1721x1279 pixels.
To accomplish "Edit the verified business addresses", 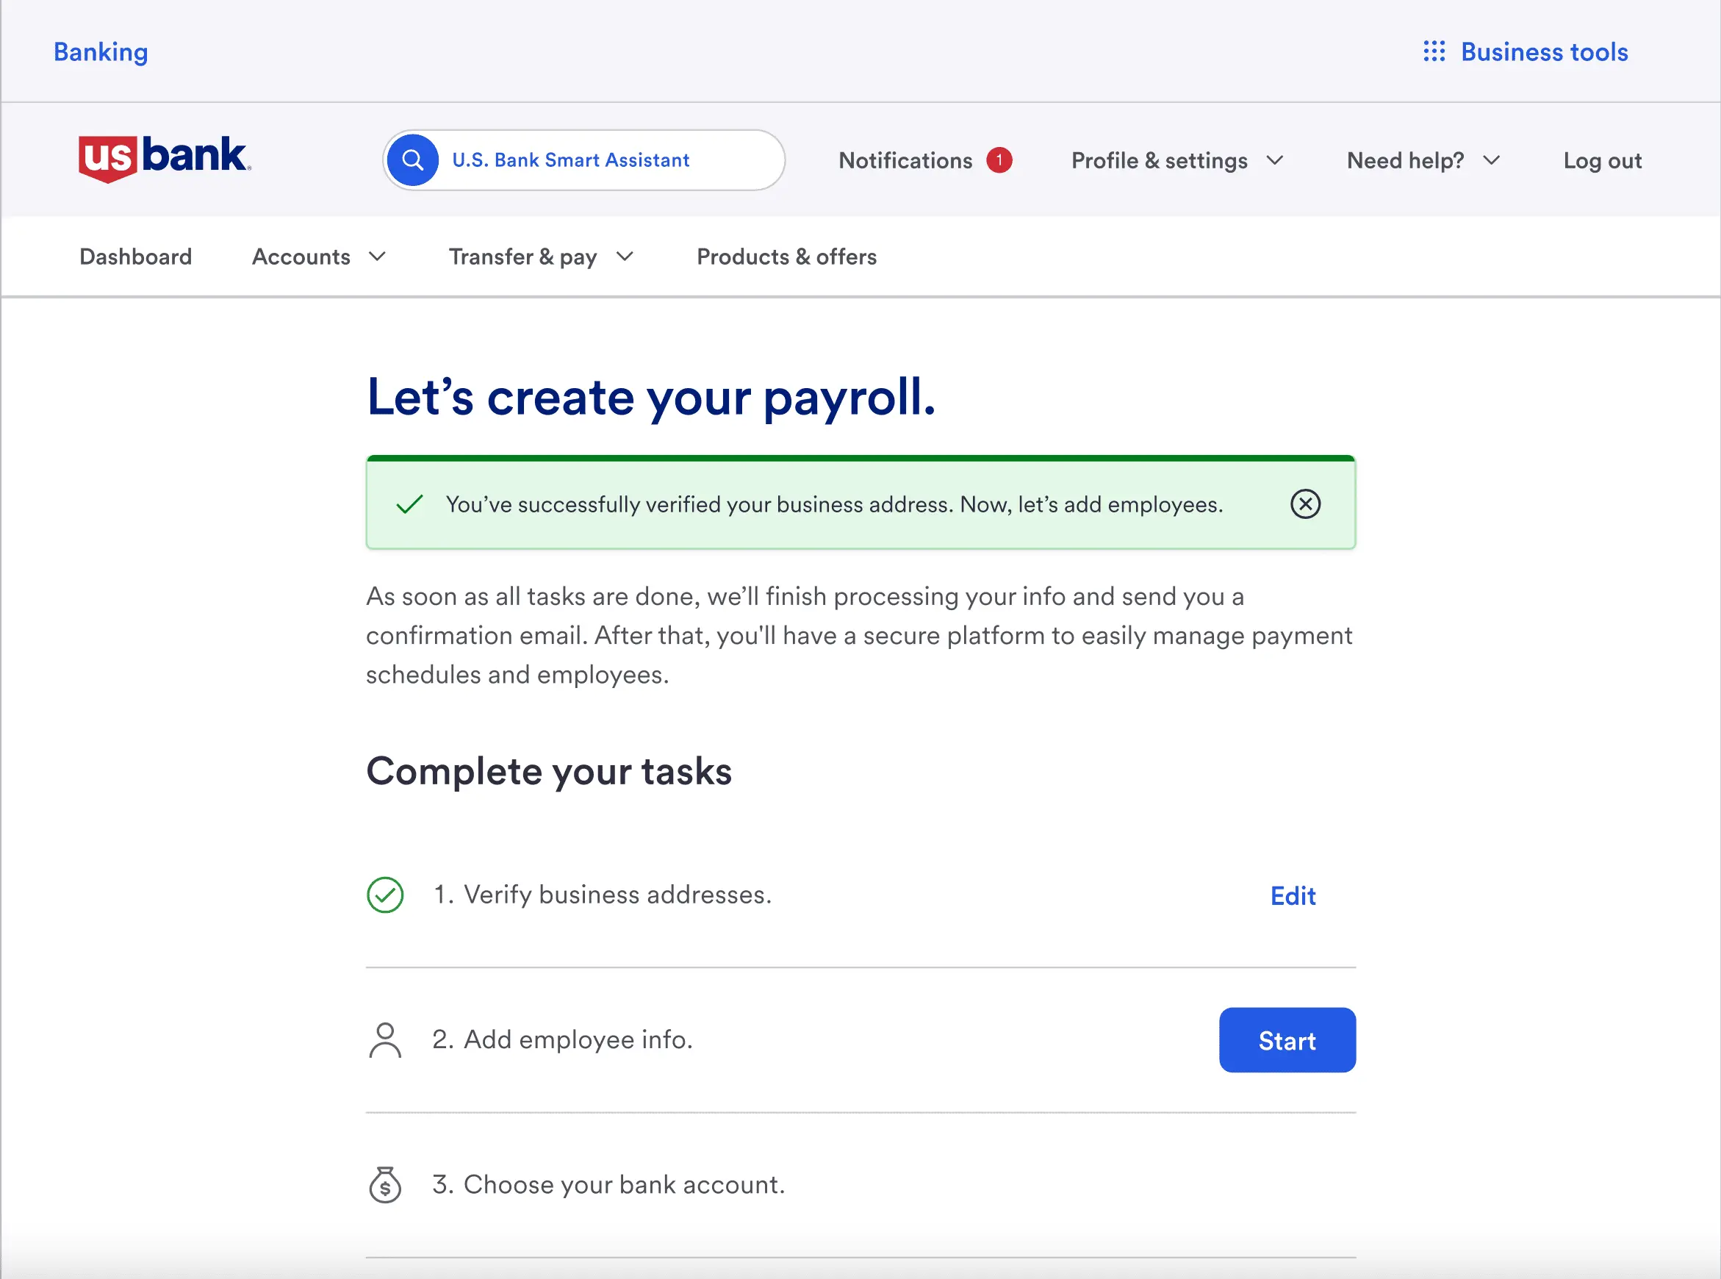I will click(x=1293, y=896).
